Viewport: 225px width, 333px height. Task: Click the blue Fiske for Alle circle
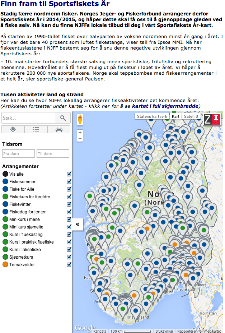(5, 189)
